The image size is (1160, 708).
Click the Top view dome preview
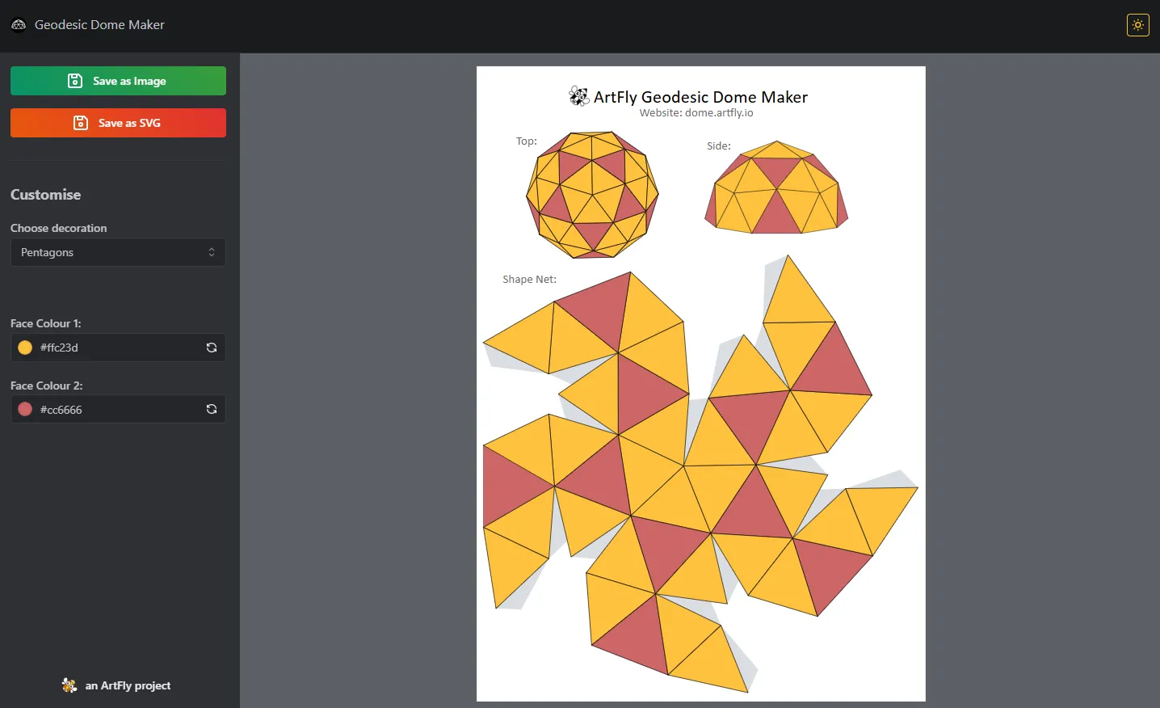592,195
